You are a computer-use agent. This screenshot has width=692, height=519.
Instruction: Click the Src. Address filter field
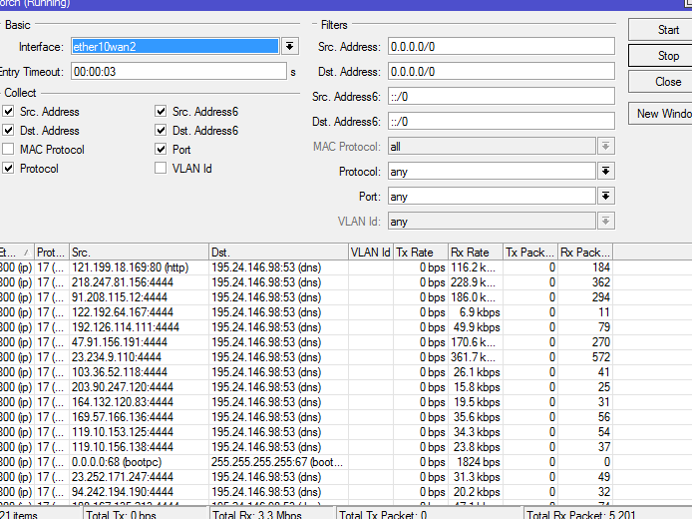coord(501,47)
